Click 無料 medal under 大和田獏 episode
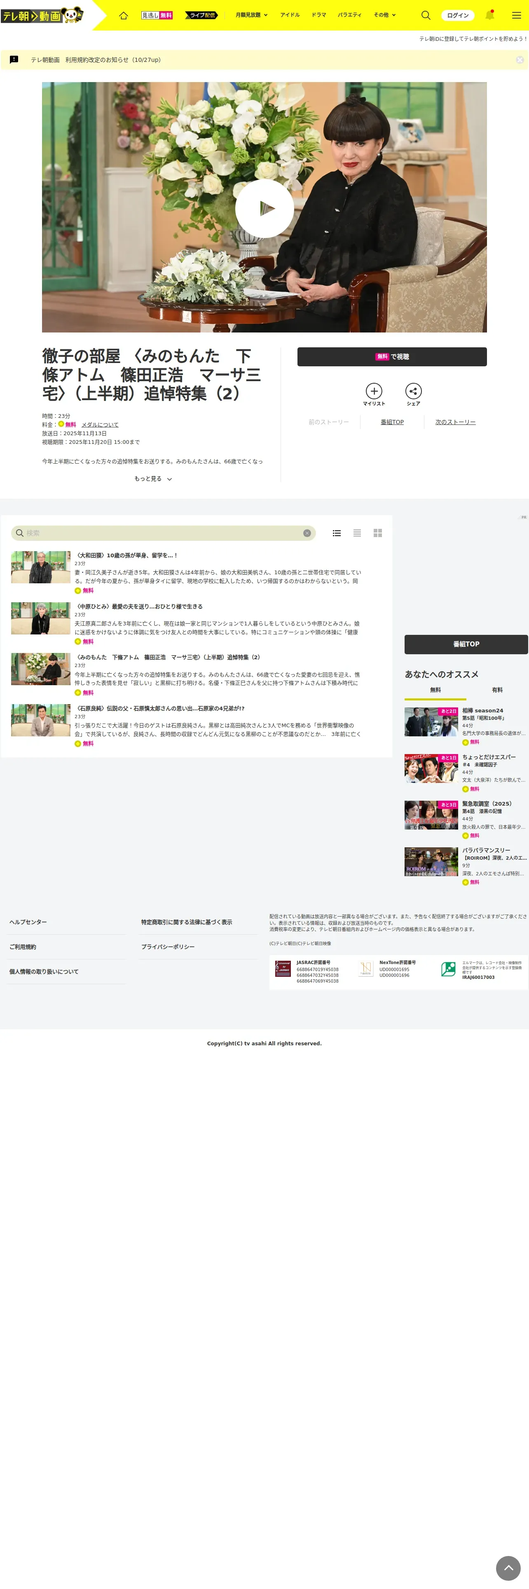The width and height of the screenshot is (529, 1589). [x=84, y=591]
